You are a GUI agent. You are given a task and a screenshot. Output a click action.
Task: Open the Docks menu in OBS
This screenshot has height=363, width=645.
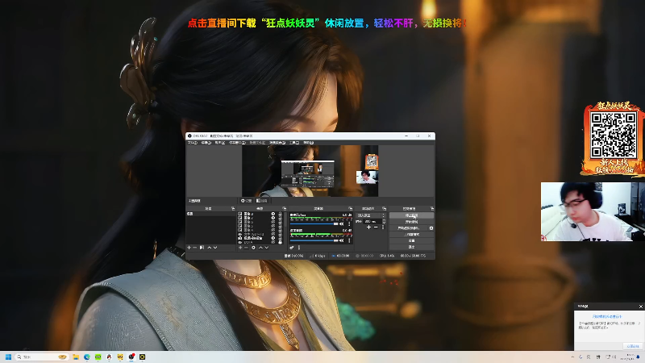[x=237, y=143]
